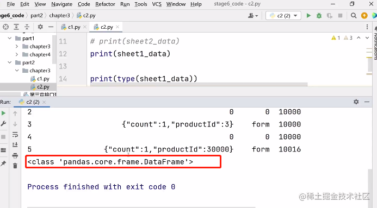Pin the Run tab with pin icon

(3, 163)
